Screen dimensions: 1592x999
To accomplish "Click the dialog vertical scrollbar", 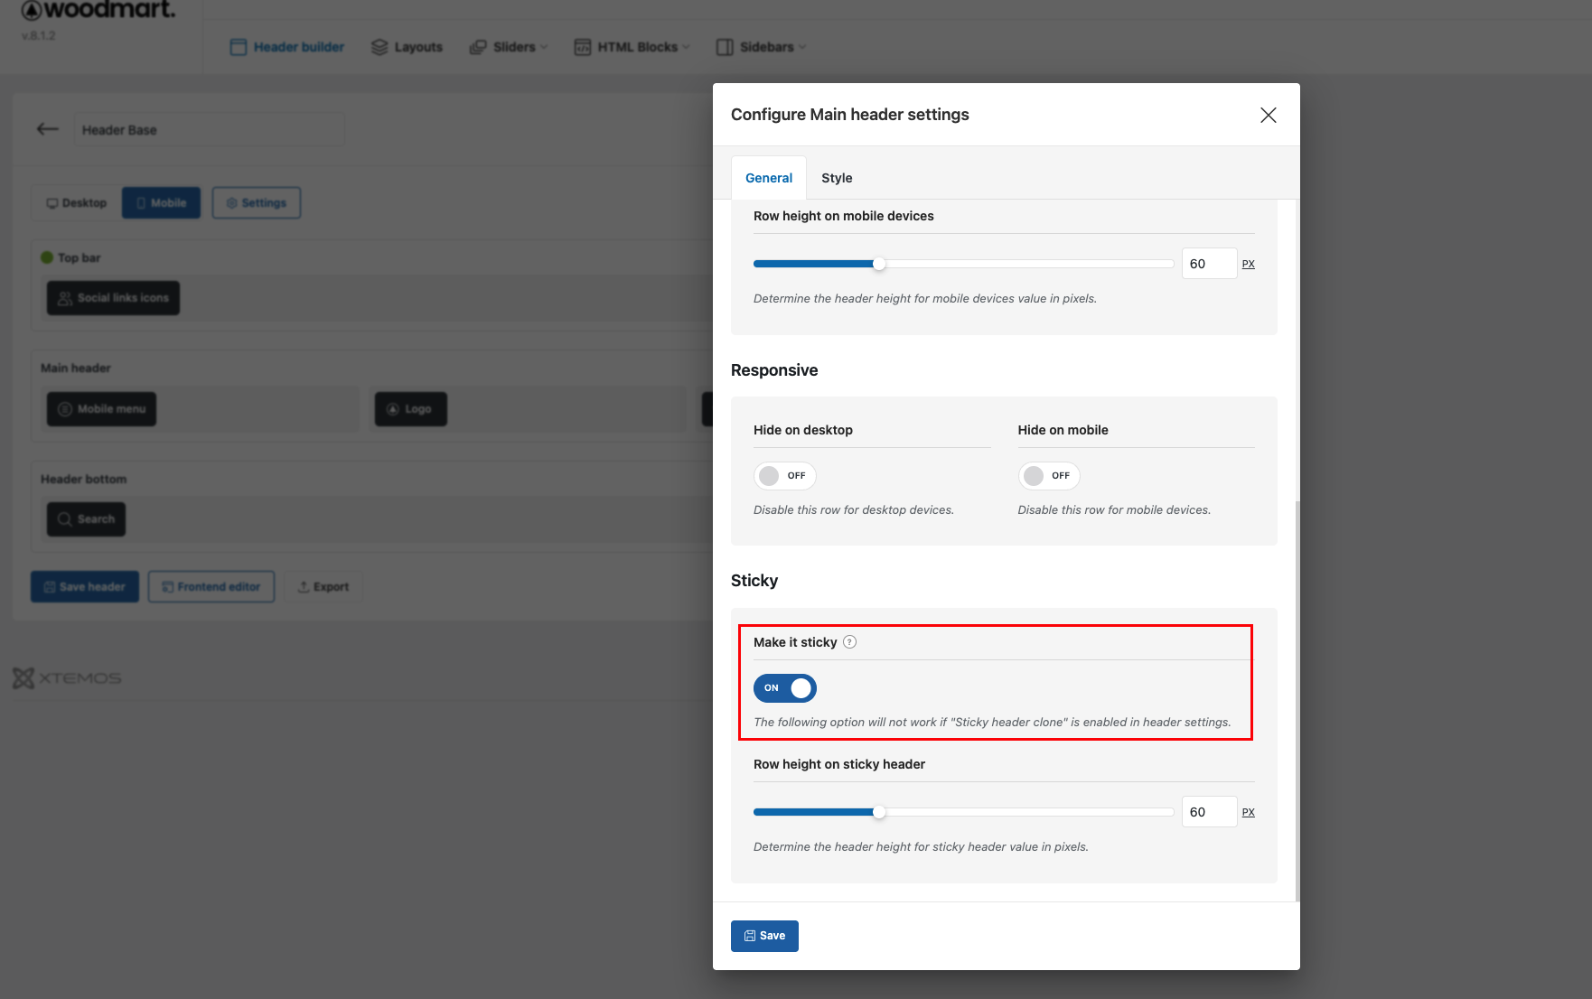I will 1297,700.
